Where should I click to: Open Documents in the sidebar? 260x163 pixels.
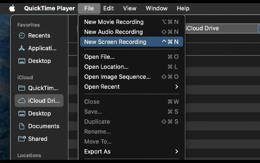click(44, 126)
